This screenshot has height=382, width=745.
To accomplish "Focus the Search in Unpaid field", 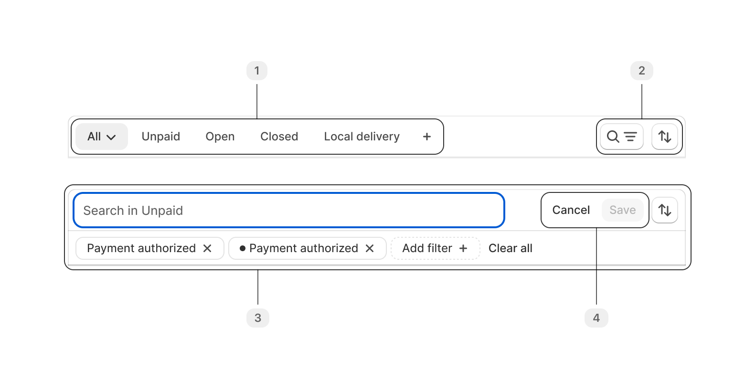I will (289, 210).
